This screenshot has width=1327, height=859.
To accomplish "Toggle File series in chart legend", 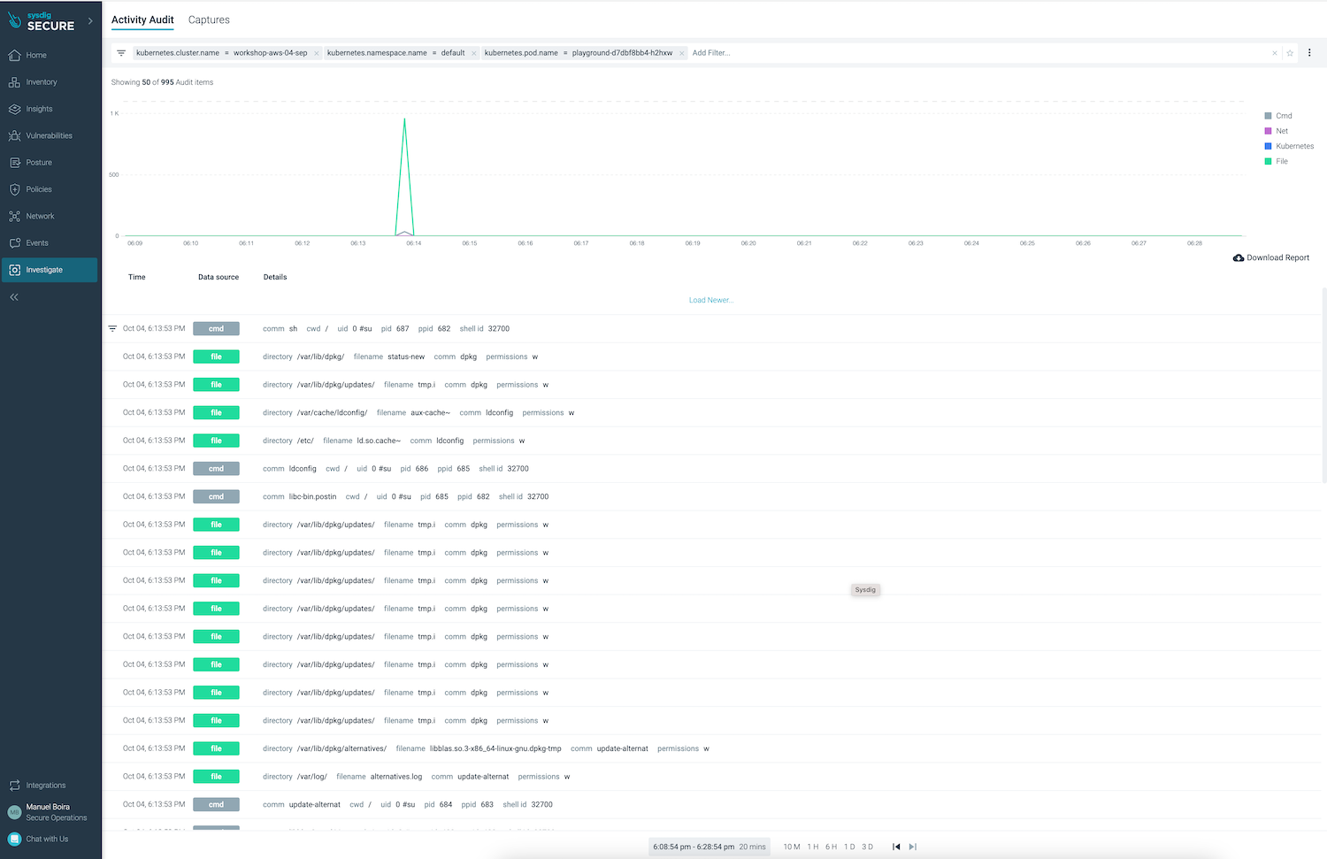I will tap(1277, 161).
